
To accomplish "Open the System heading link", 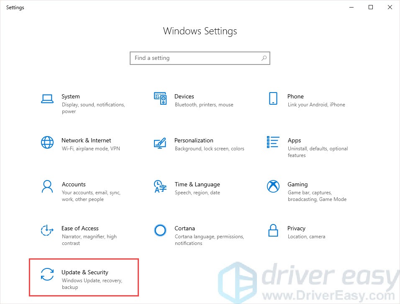I will pyautogui.click(x=71, y=96).
